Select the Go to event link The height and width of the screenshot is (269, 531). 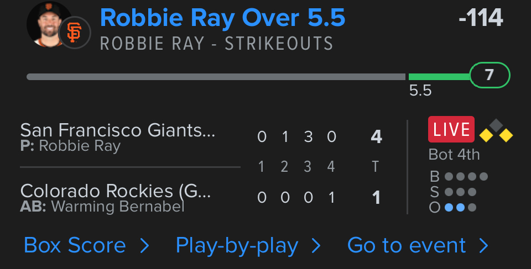click(407, 245)
